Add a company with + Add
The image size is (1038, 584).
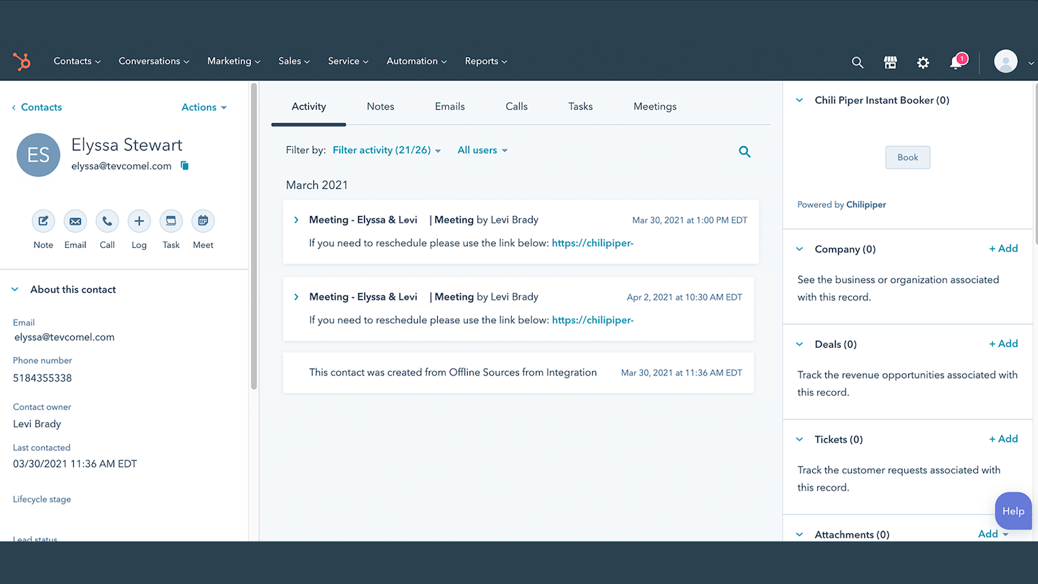click(x=1003, y=249)
